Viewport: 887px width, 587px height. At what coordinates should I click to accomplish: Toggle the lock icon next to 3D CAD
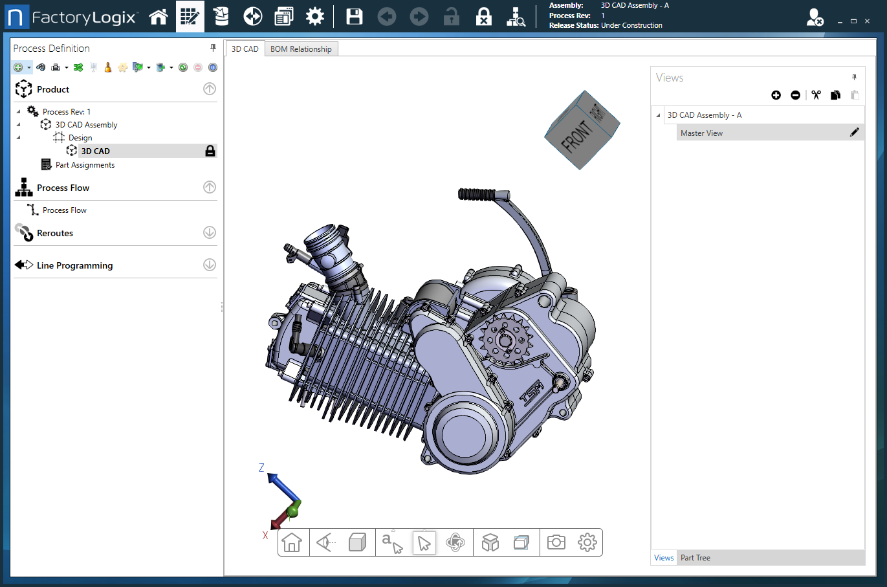(210, 150)
